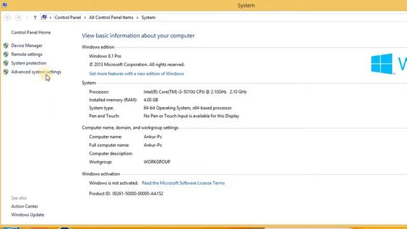Click Get more features with new edition link
407x229 pixels.
click(137, 74)
